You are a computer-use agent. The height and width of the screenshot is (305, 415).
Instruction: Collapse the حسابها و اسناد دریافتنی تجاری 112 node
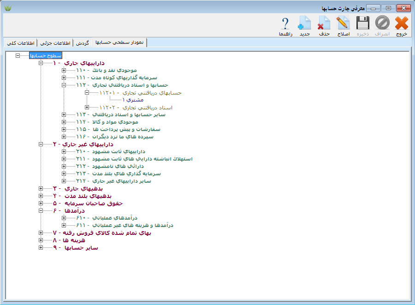click(x=64, y=85)
